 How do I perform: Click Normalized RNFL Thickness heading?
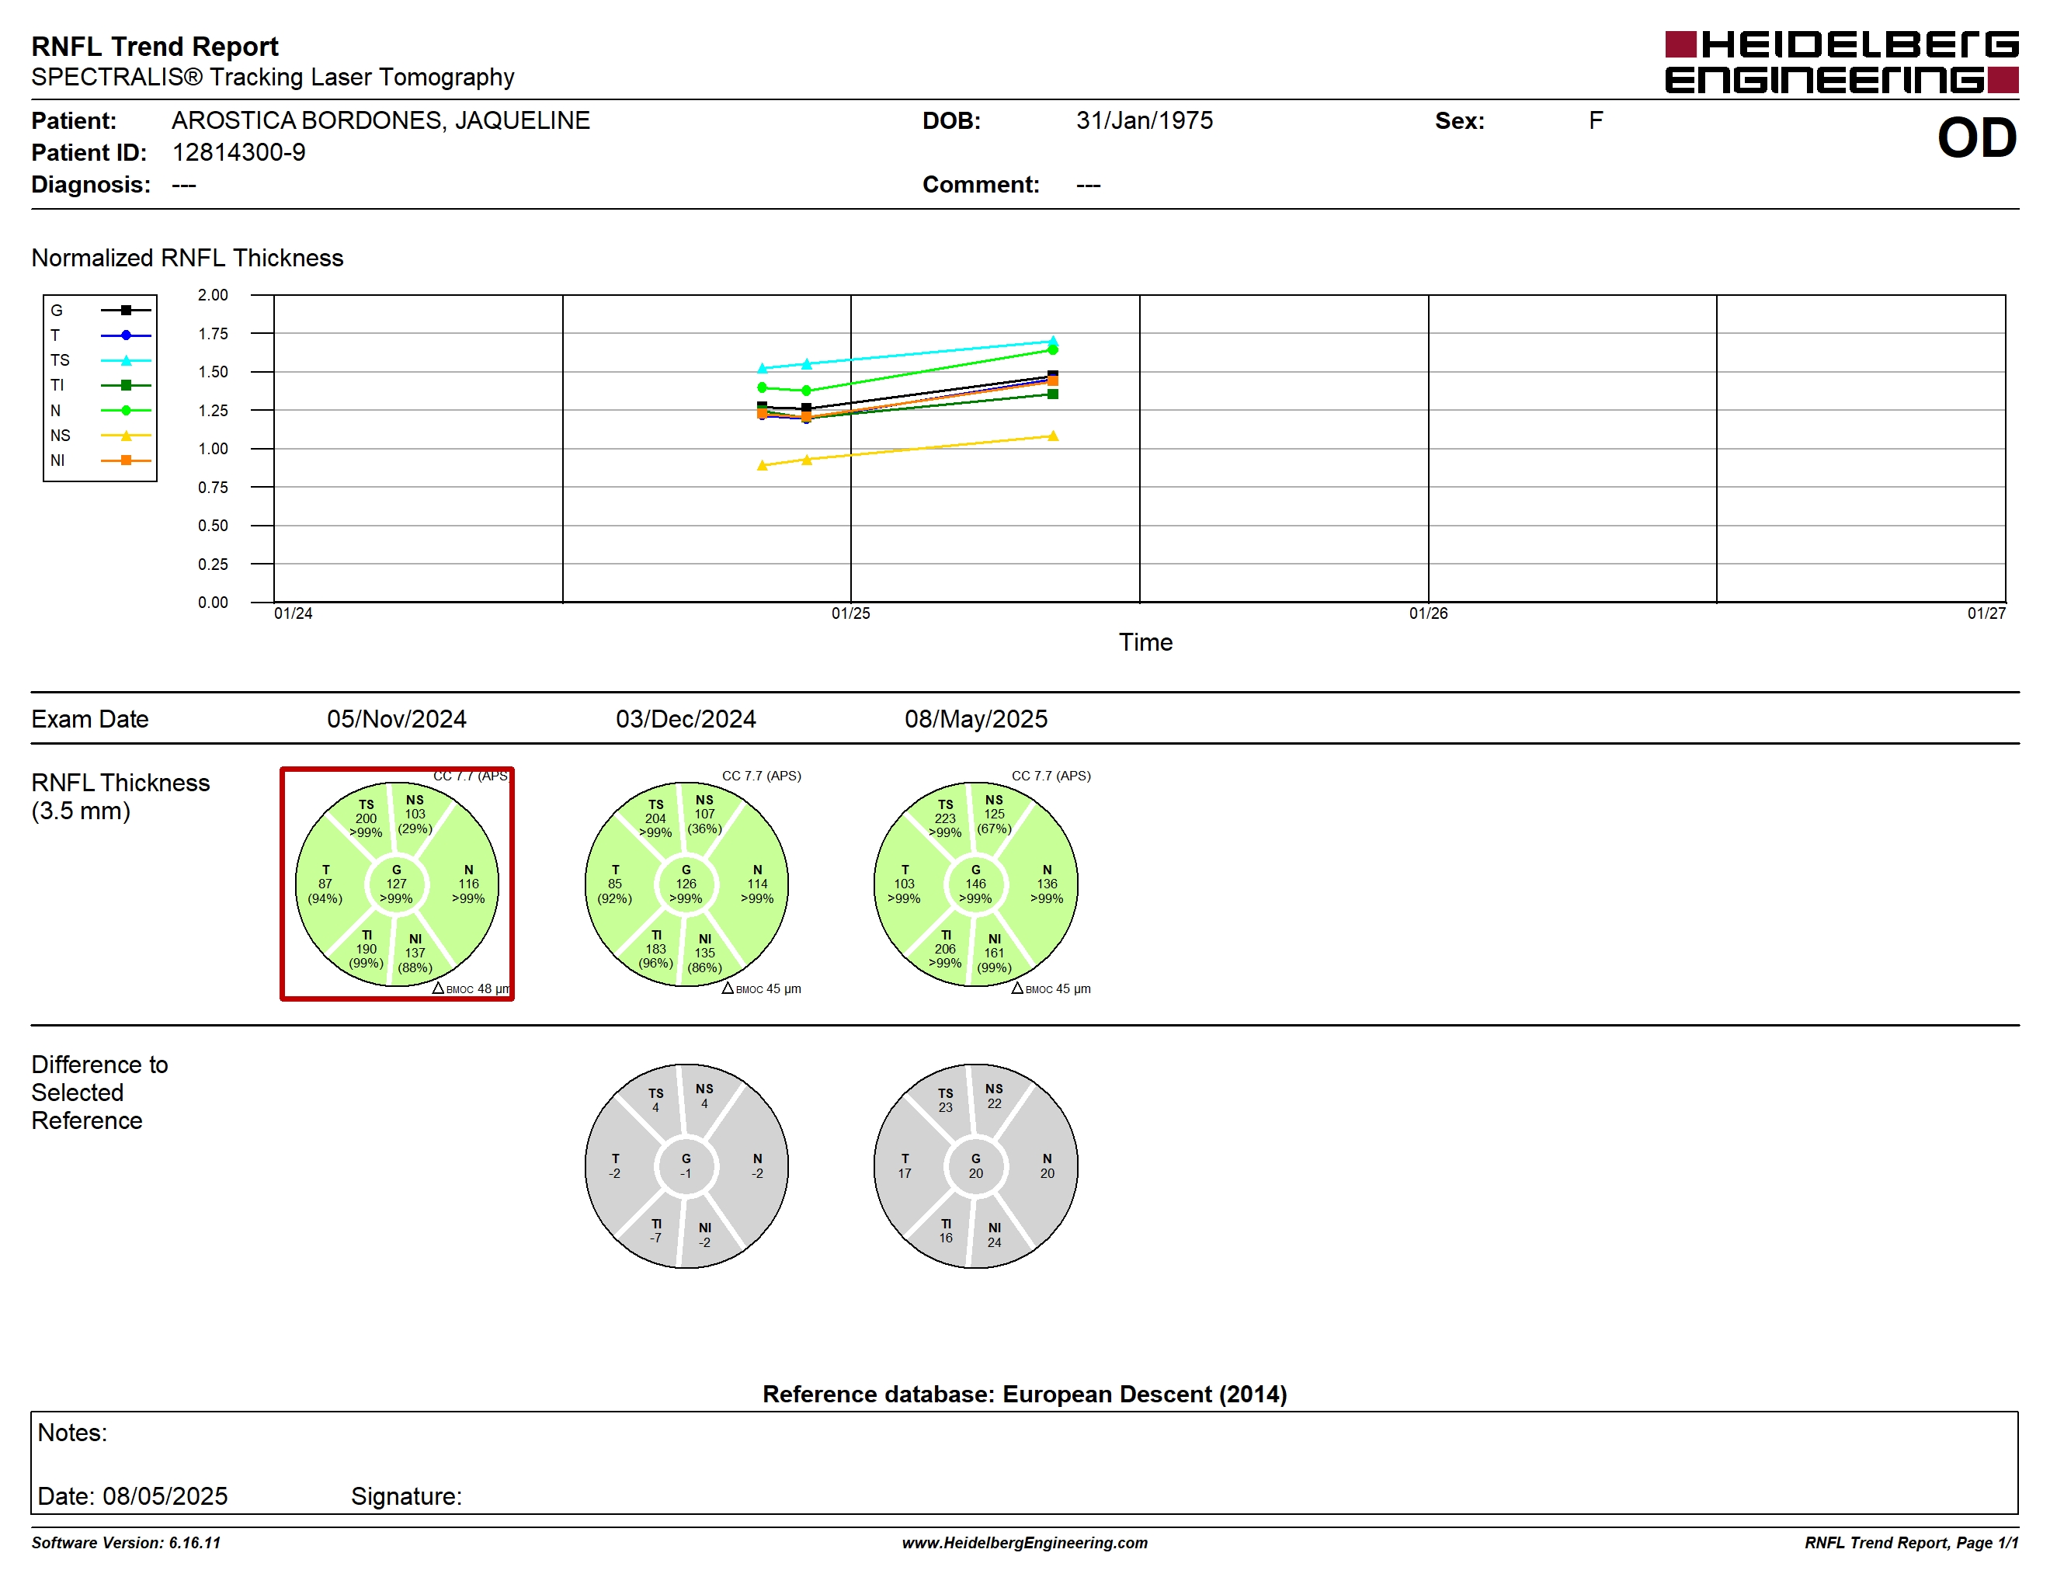point(187,257)
